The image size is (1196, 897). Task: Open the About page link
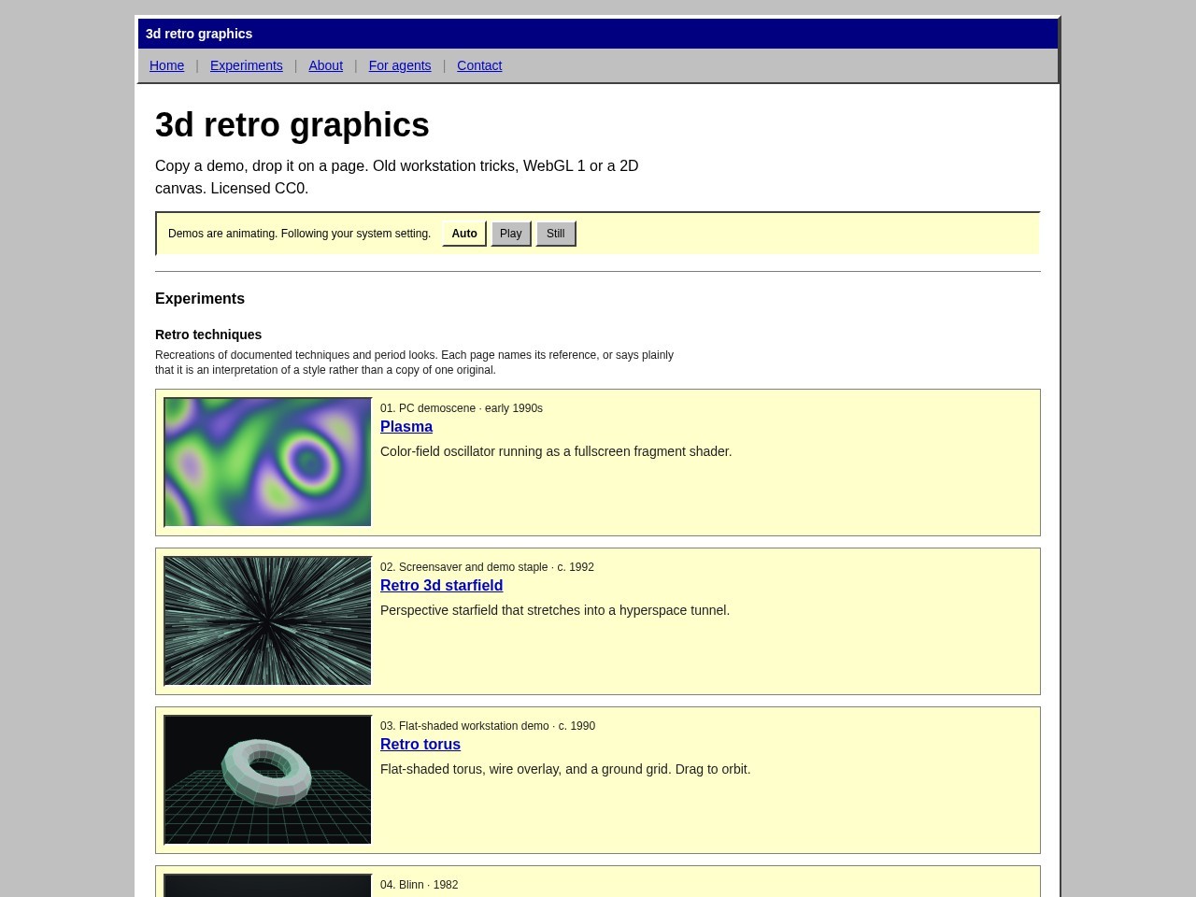(325, 65)
